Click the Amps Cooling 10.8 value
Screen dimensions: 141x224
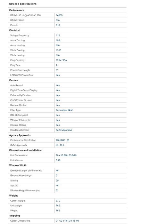coord(58,40)
